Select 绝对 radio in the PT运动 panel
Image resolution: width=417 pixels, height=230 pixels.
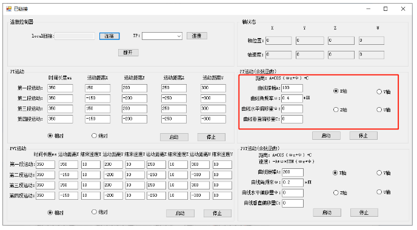pos(99,136)
